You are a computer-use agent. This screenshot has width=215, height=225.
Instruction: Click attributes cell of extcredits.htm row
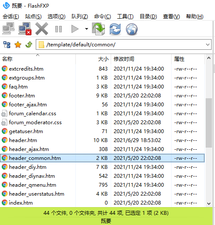point(186,69)
